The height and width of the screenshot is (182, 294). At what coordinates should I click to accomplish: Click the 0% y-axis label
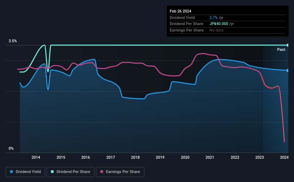point(11,148)
